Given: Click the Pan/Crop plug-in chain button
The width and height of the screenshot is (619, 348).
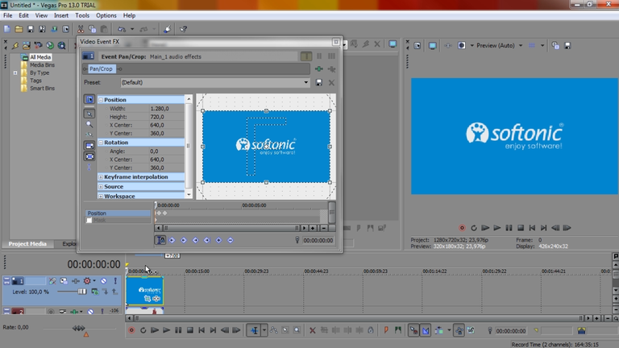Looking at the screenshot, I should 101,69.
